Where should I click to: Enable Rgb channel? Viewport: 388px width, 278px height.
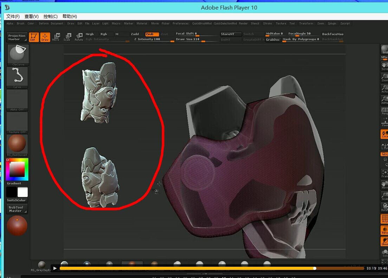[104, 34]
